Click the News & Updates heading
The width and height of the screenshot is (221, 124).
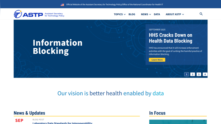tap(29, 113)
